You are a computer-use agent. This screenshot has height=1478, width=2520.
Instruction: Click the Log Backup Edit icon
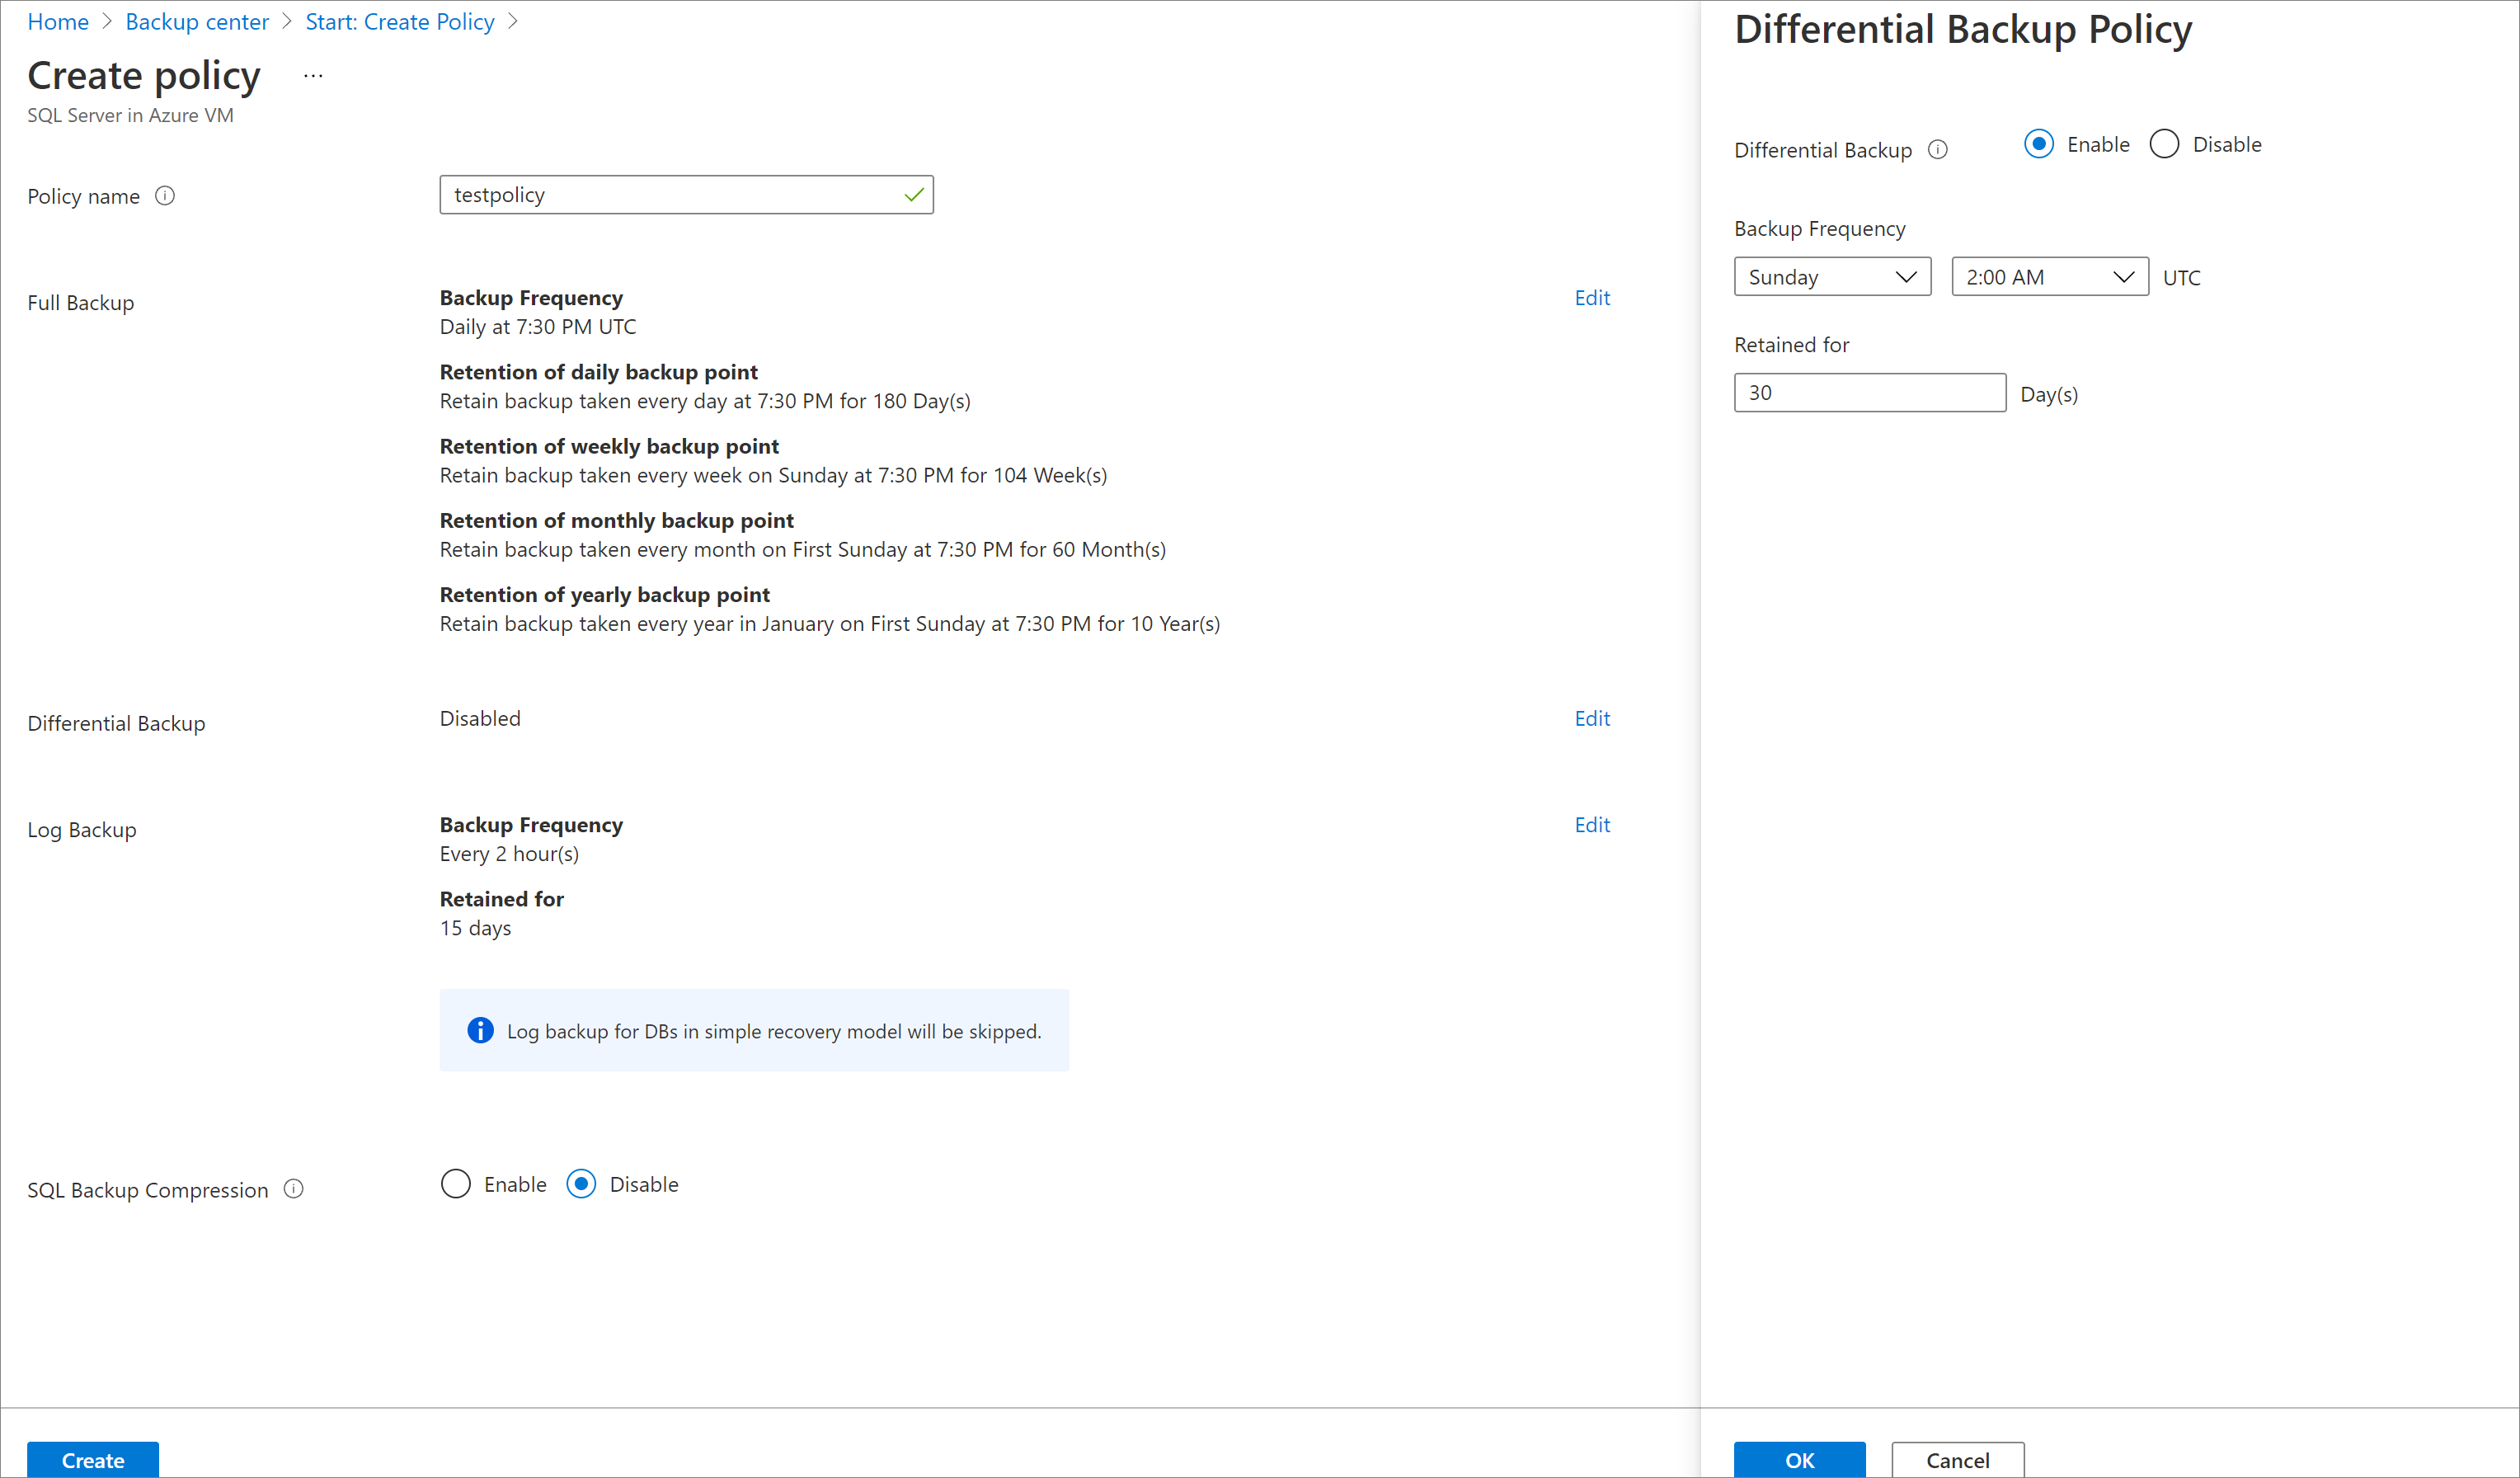coord(1593,823)
